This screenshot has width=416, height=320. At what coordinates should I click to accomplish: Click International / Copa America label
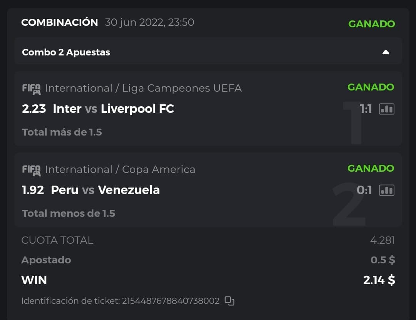tap(120, 169)
